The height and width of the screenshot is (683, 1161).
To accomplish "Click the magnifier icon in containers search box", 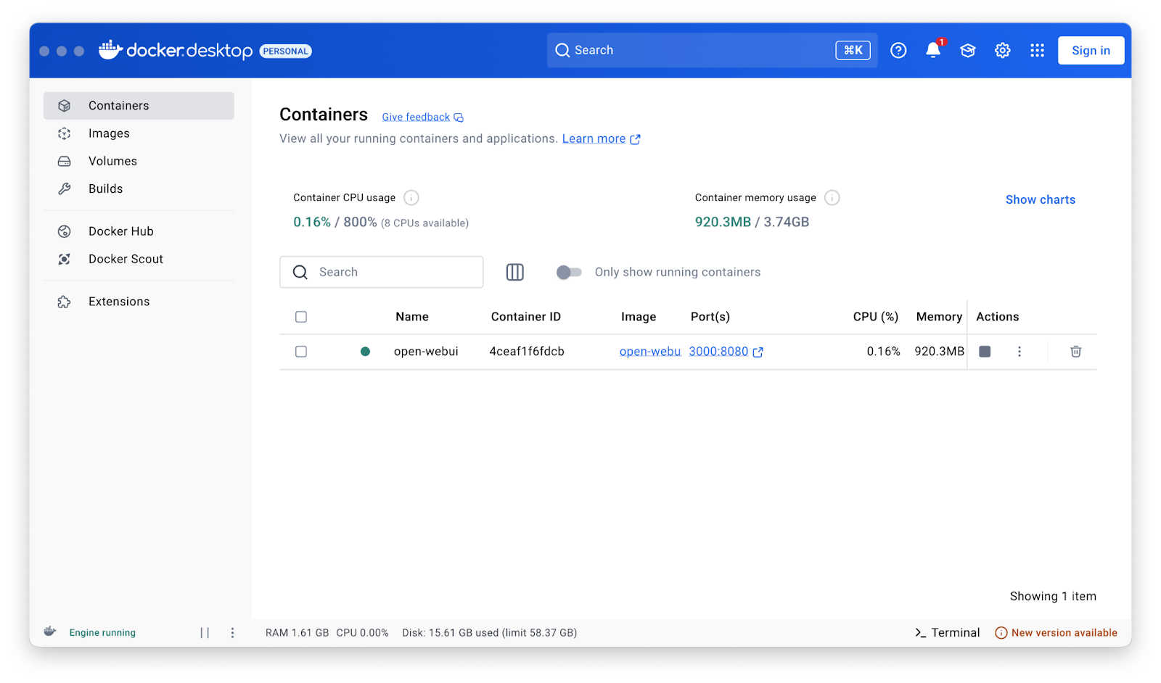I will coord(300,272).
